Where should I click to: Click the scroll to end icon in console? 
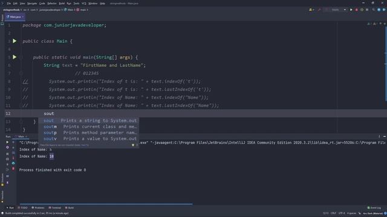13,158
